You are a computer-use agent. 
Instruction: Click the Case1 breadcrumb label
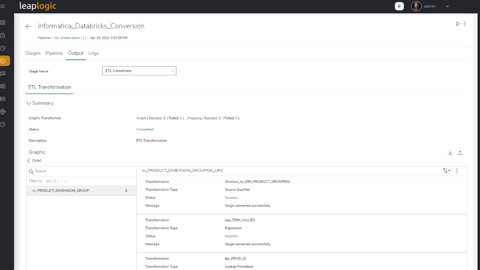coord(37,160)
